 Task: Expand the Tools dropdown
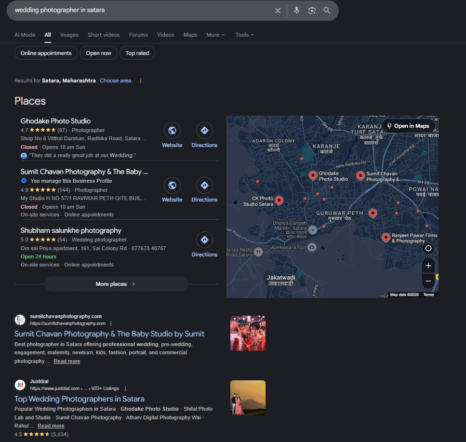tap(245, 35)
